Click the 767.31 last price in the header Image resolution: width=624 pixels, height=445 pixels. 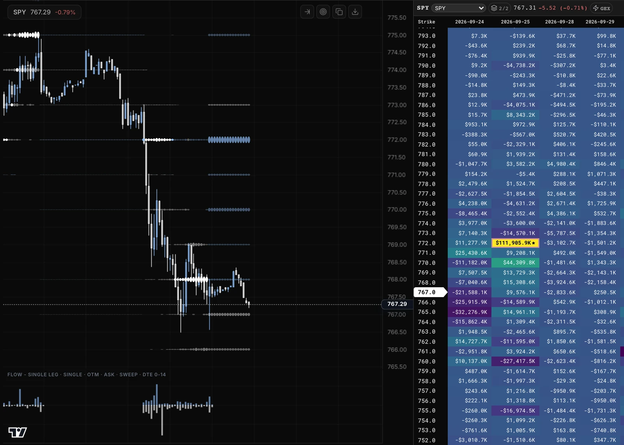click(x=525, y=8)
